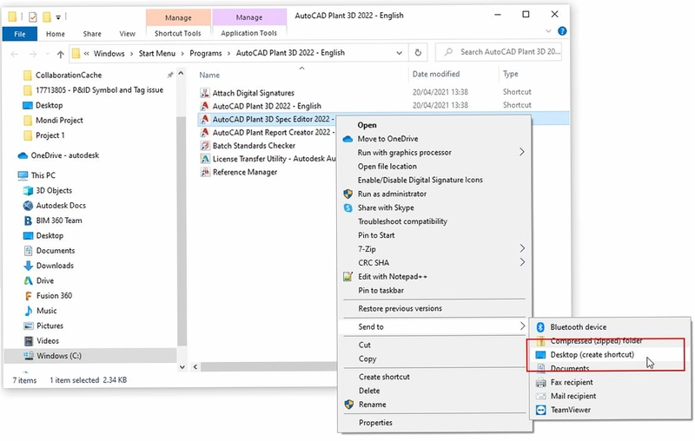This screenshot has height=441, width=695.
Task: Click Start Menu in the address breadcrumb
Action: click(157, 53)
